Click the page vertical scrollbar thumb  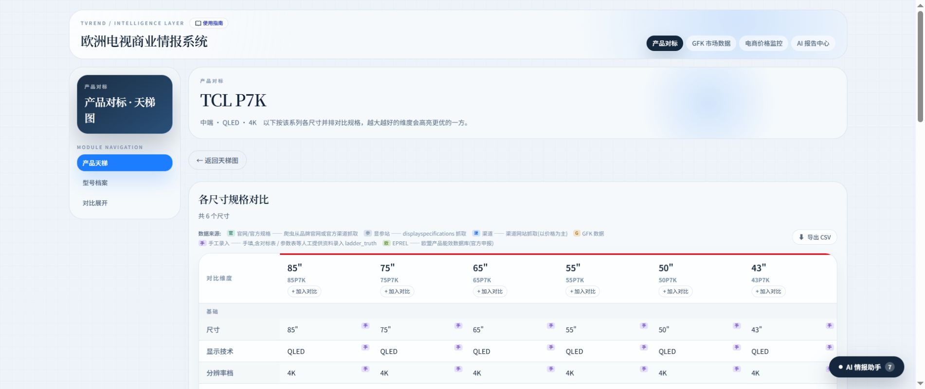pyautogui.click(x=920, y=66)
